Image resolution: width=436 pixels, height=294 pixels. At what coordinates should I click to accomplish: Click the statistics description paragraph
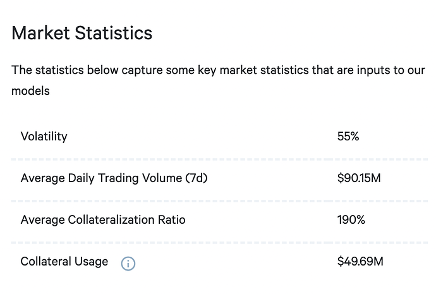pos(218,80)
